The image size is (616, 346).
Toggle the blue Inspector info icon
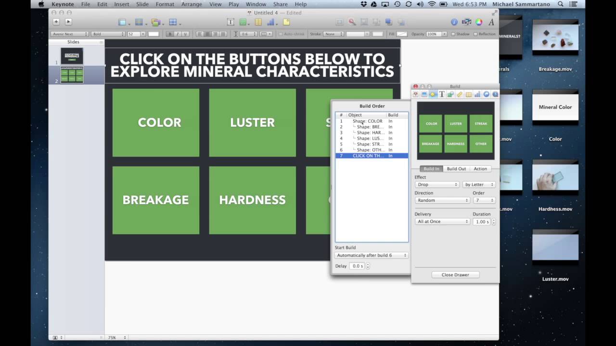click(454, 22)
